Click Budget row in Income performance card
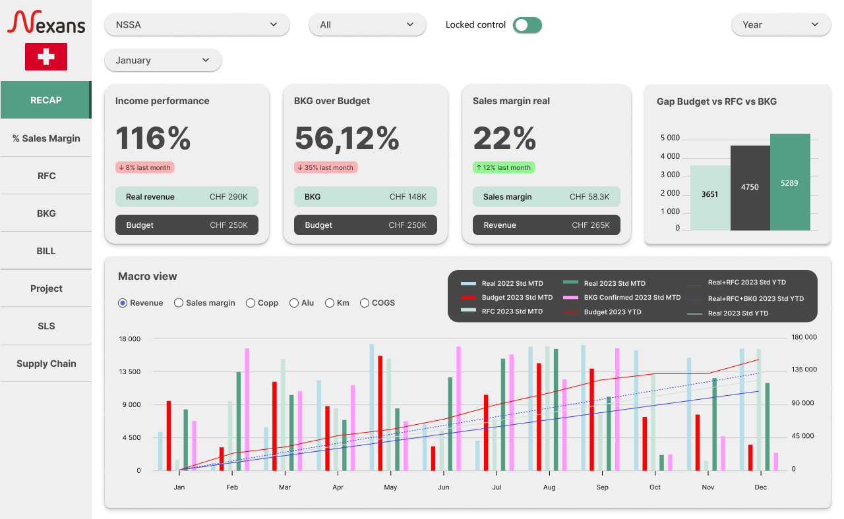Viewport: 844px width, 519px height. (x=187, y=225)
